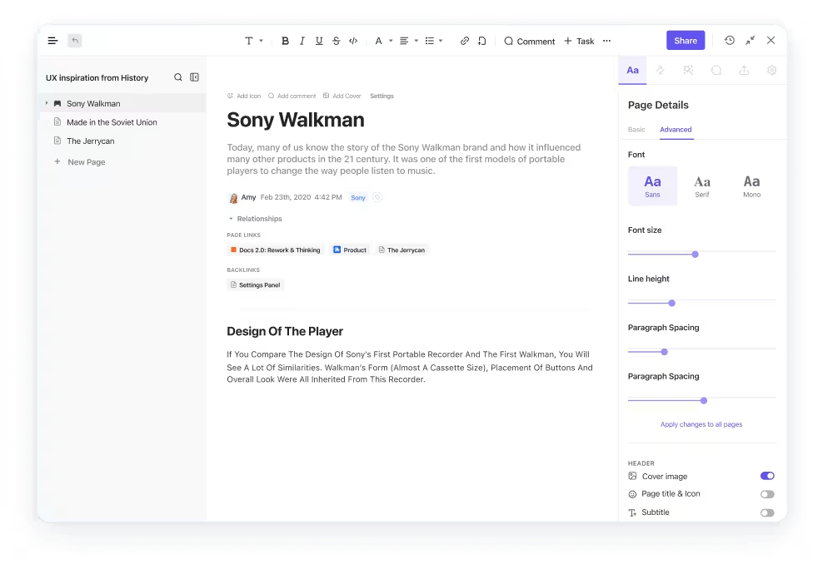Open the list formatting dropdown
The width and height of the screenshot is (823, 569).
coord(433,40)
